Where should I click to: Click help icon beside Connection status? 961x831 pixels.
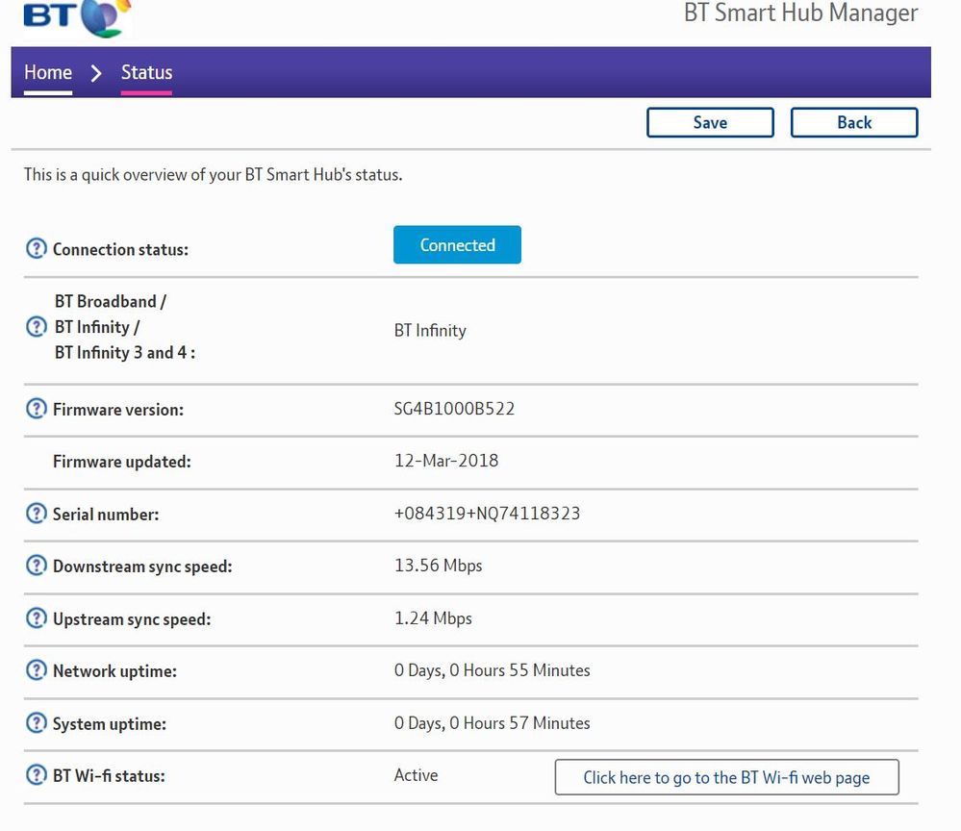coord(36,249)
